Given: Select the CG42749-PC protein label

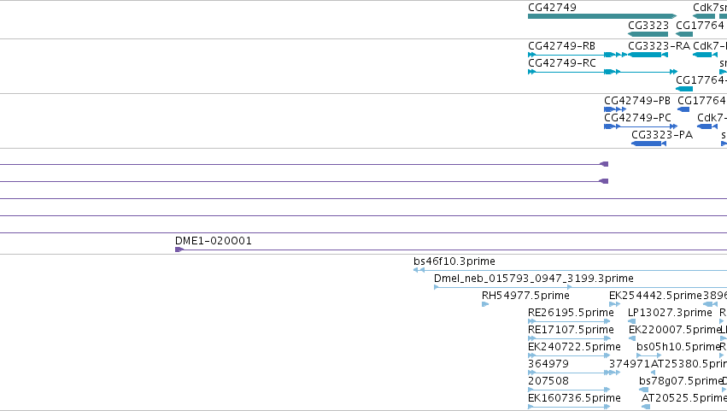Looking at the screenshot, I should click(x=637, y=117).
